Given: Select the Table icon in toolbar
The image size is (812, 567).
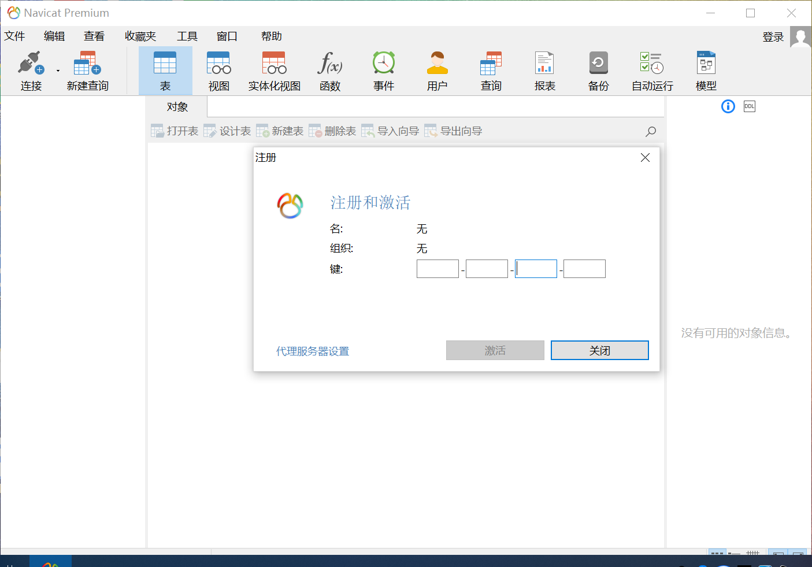Looking at the screenshot, I should pyautogui.click(x=165, y=64).
